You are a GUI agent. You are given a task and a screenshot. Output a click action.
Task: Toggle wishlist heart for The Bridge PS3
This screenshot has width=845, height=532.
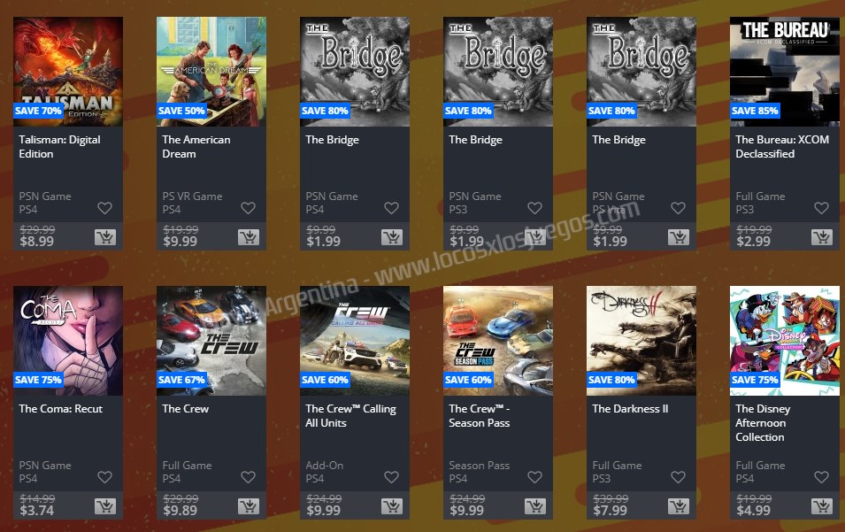[534, 207]
